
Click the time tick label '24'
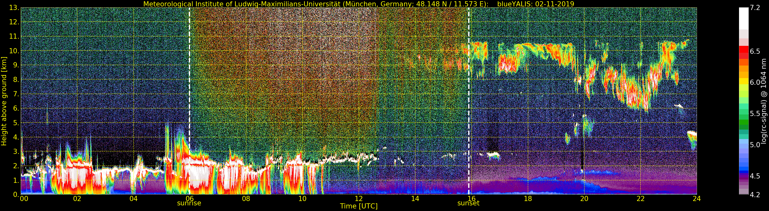697,198
